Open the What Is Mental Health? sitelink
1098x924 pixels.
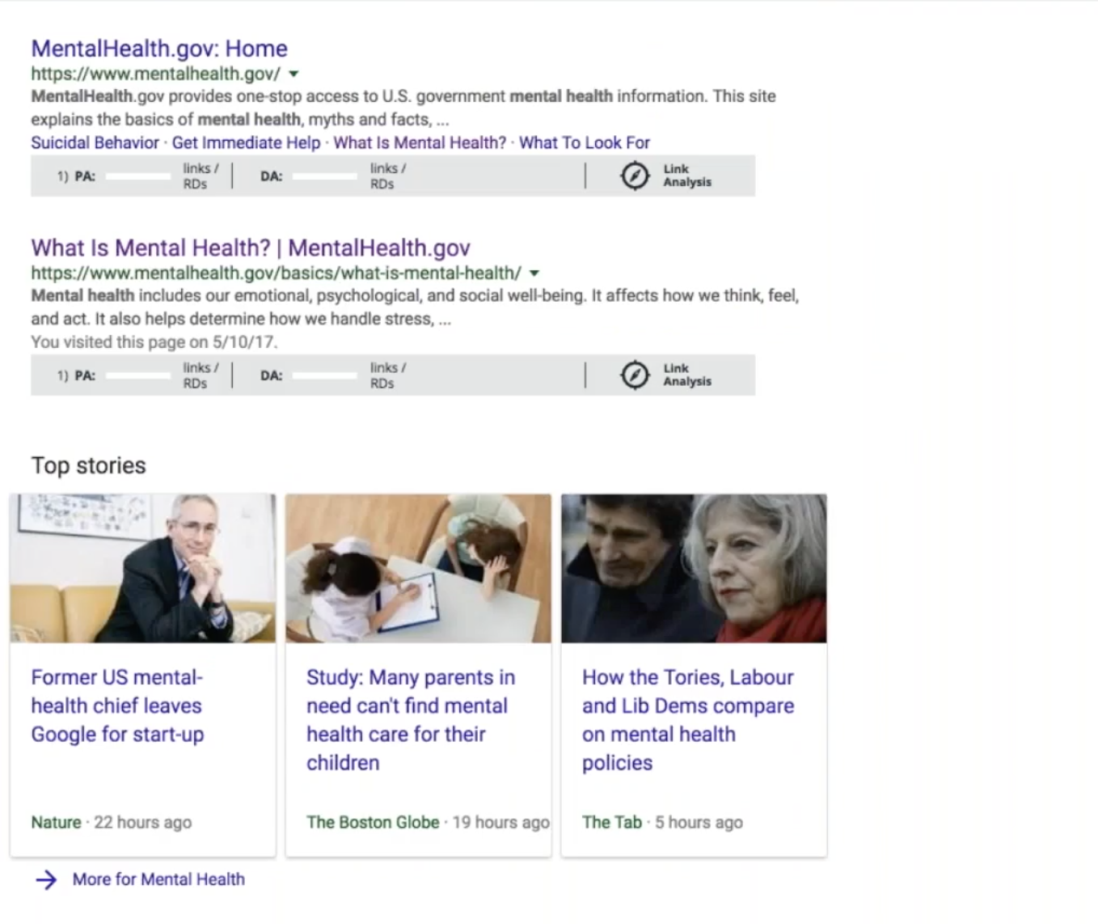[420, 142]
